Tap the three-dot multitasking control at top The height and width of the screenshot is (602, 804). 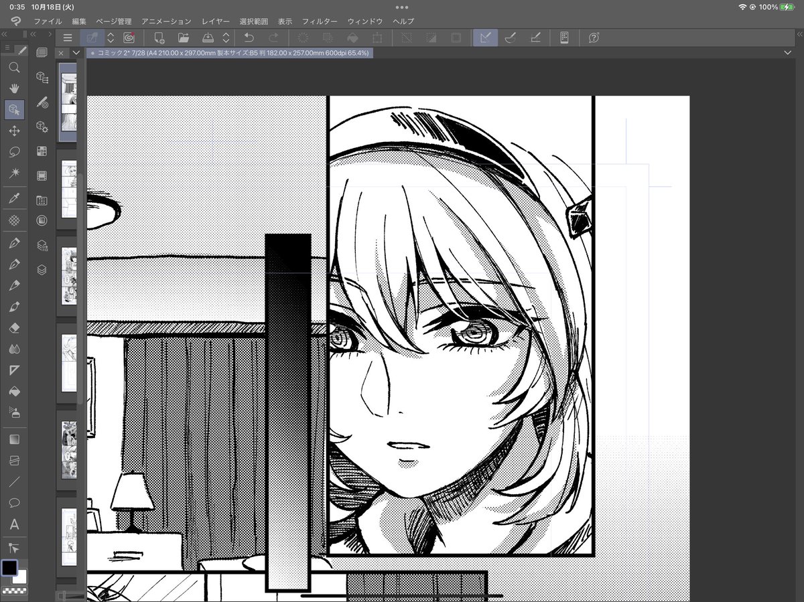(402, 7)
